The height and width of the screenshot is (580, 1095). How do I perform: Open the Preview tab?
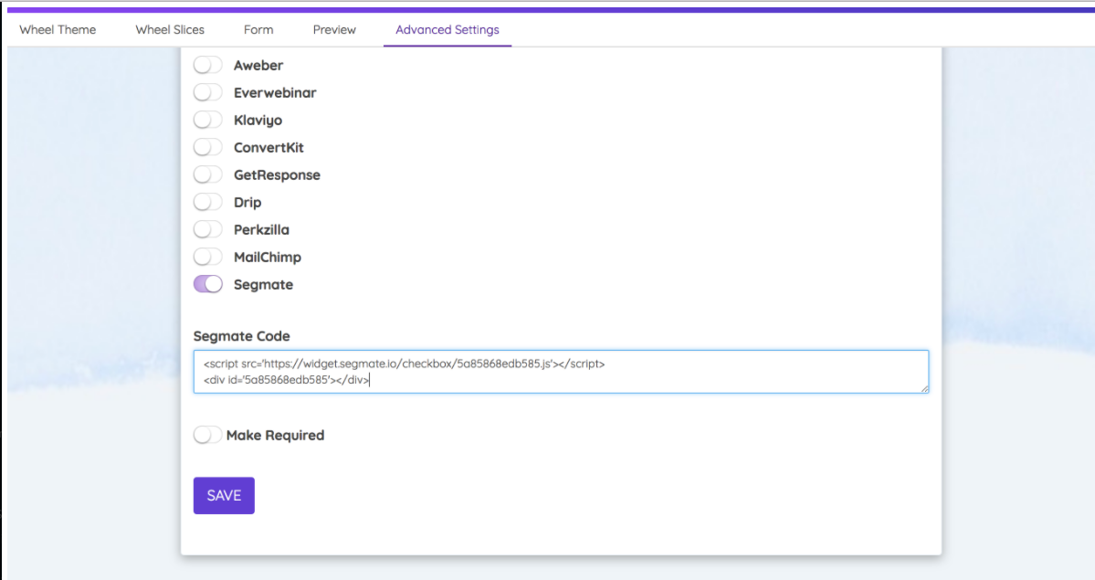point(334,29)
